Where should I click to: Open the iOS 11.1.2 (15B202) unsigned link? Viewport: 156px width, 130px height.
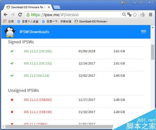click(38, 100)
